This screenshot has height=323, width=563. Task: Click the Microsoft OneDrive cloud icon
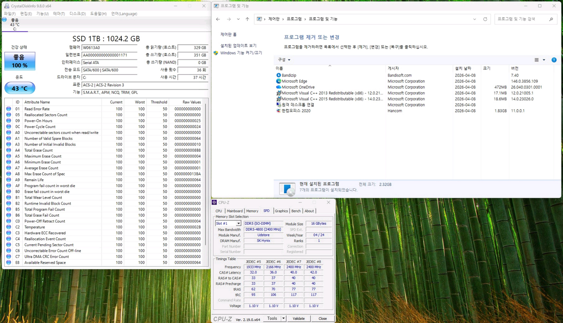278,87
